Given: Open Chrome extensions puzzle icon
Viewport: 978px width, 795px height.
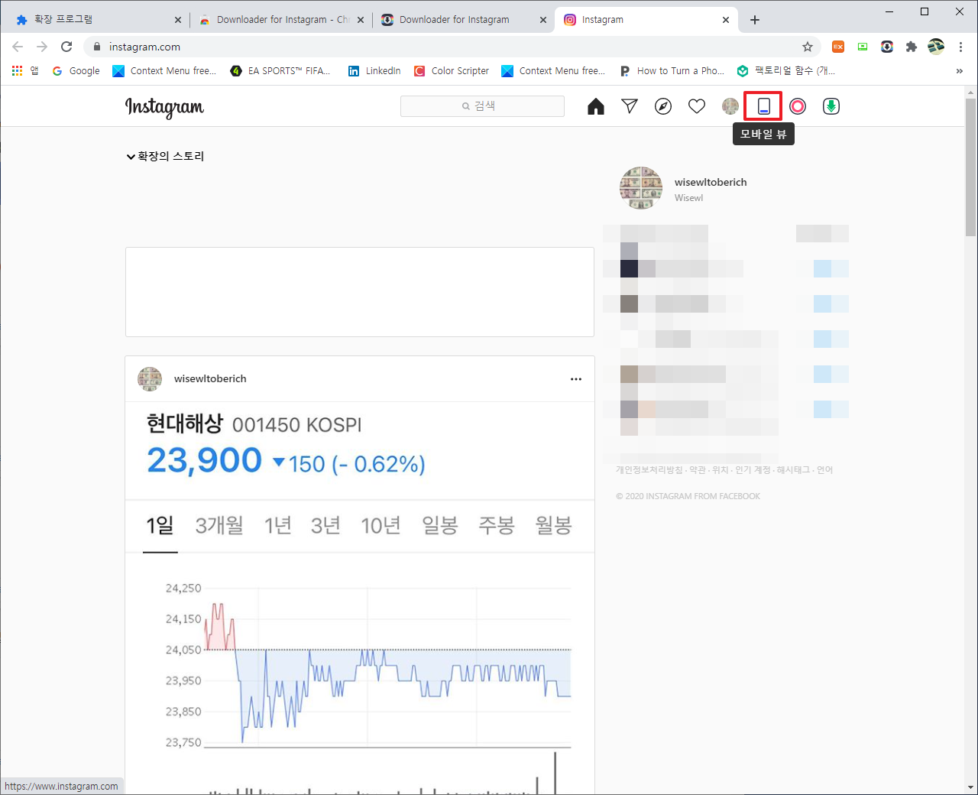Looking at the screenshot, I should pyautogui.click(x=911, y=47).
